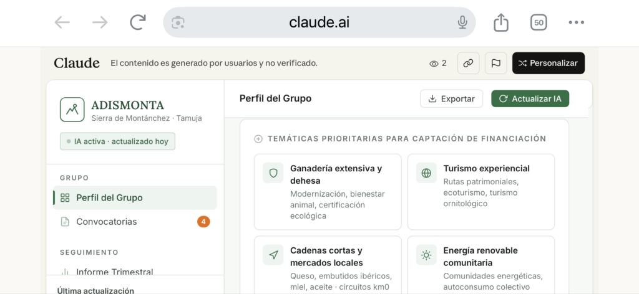Viewport: 639px width, 294px height.
Task: Click the ADISMONTA mountain logo icon
Action: (x=72, y=110)
